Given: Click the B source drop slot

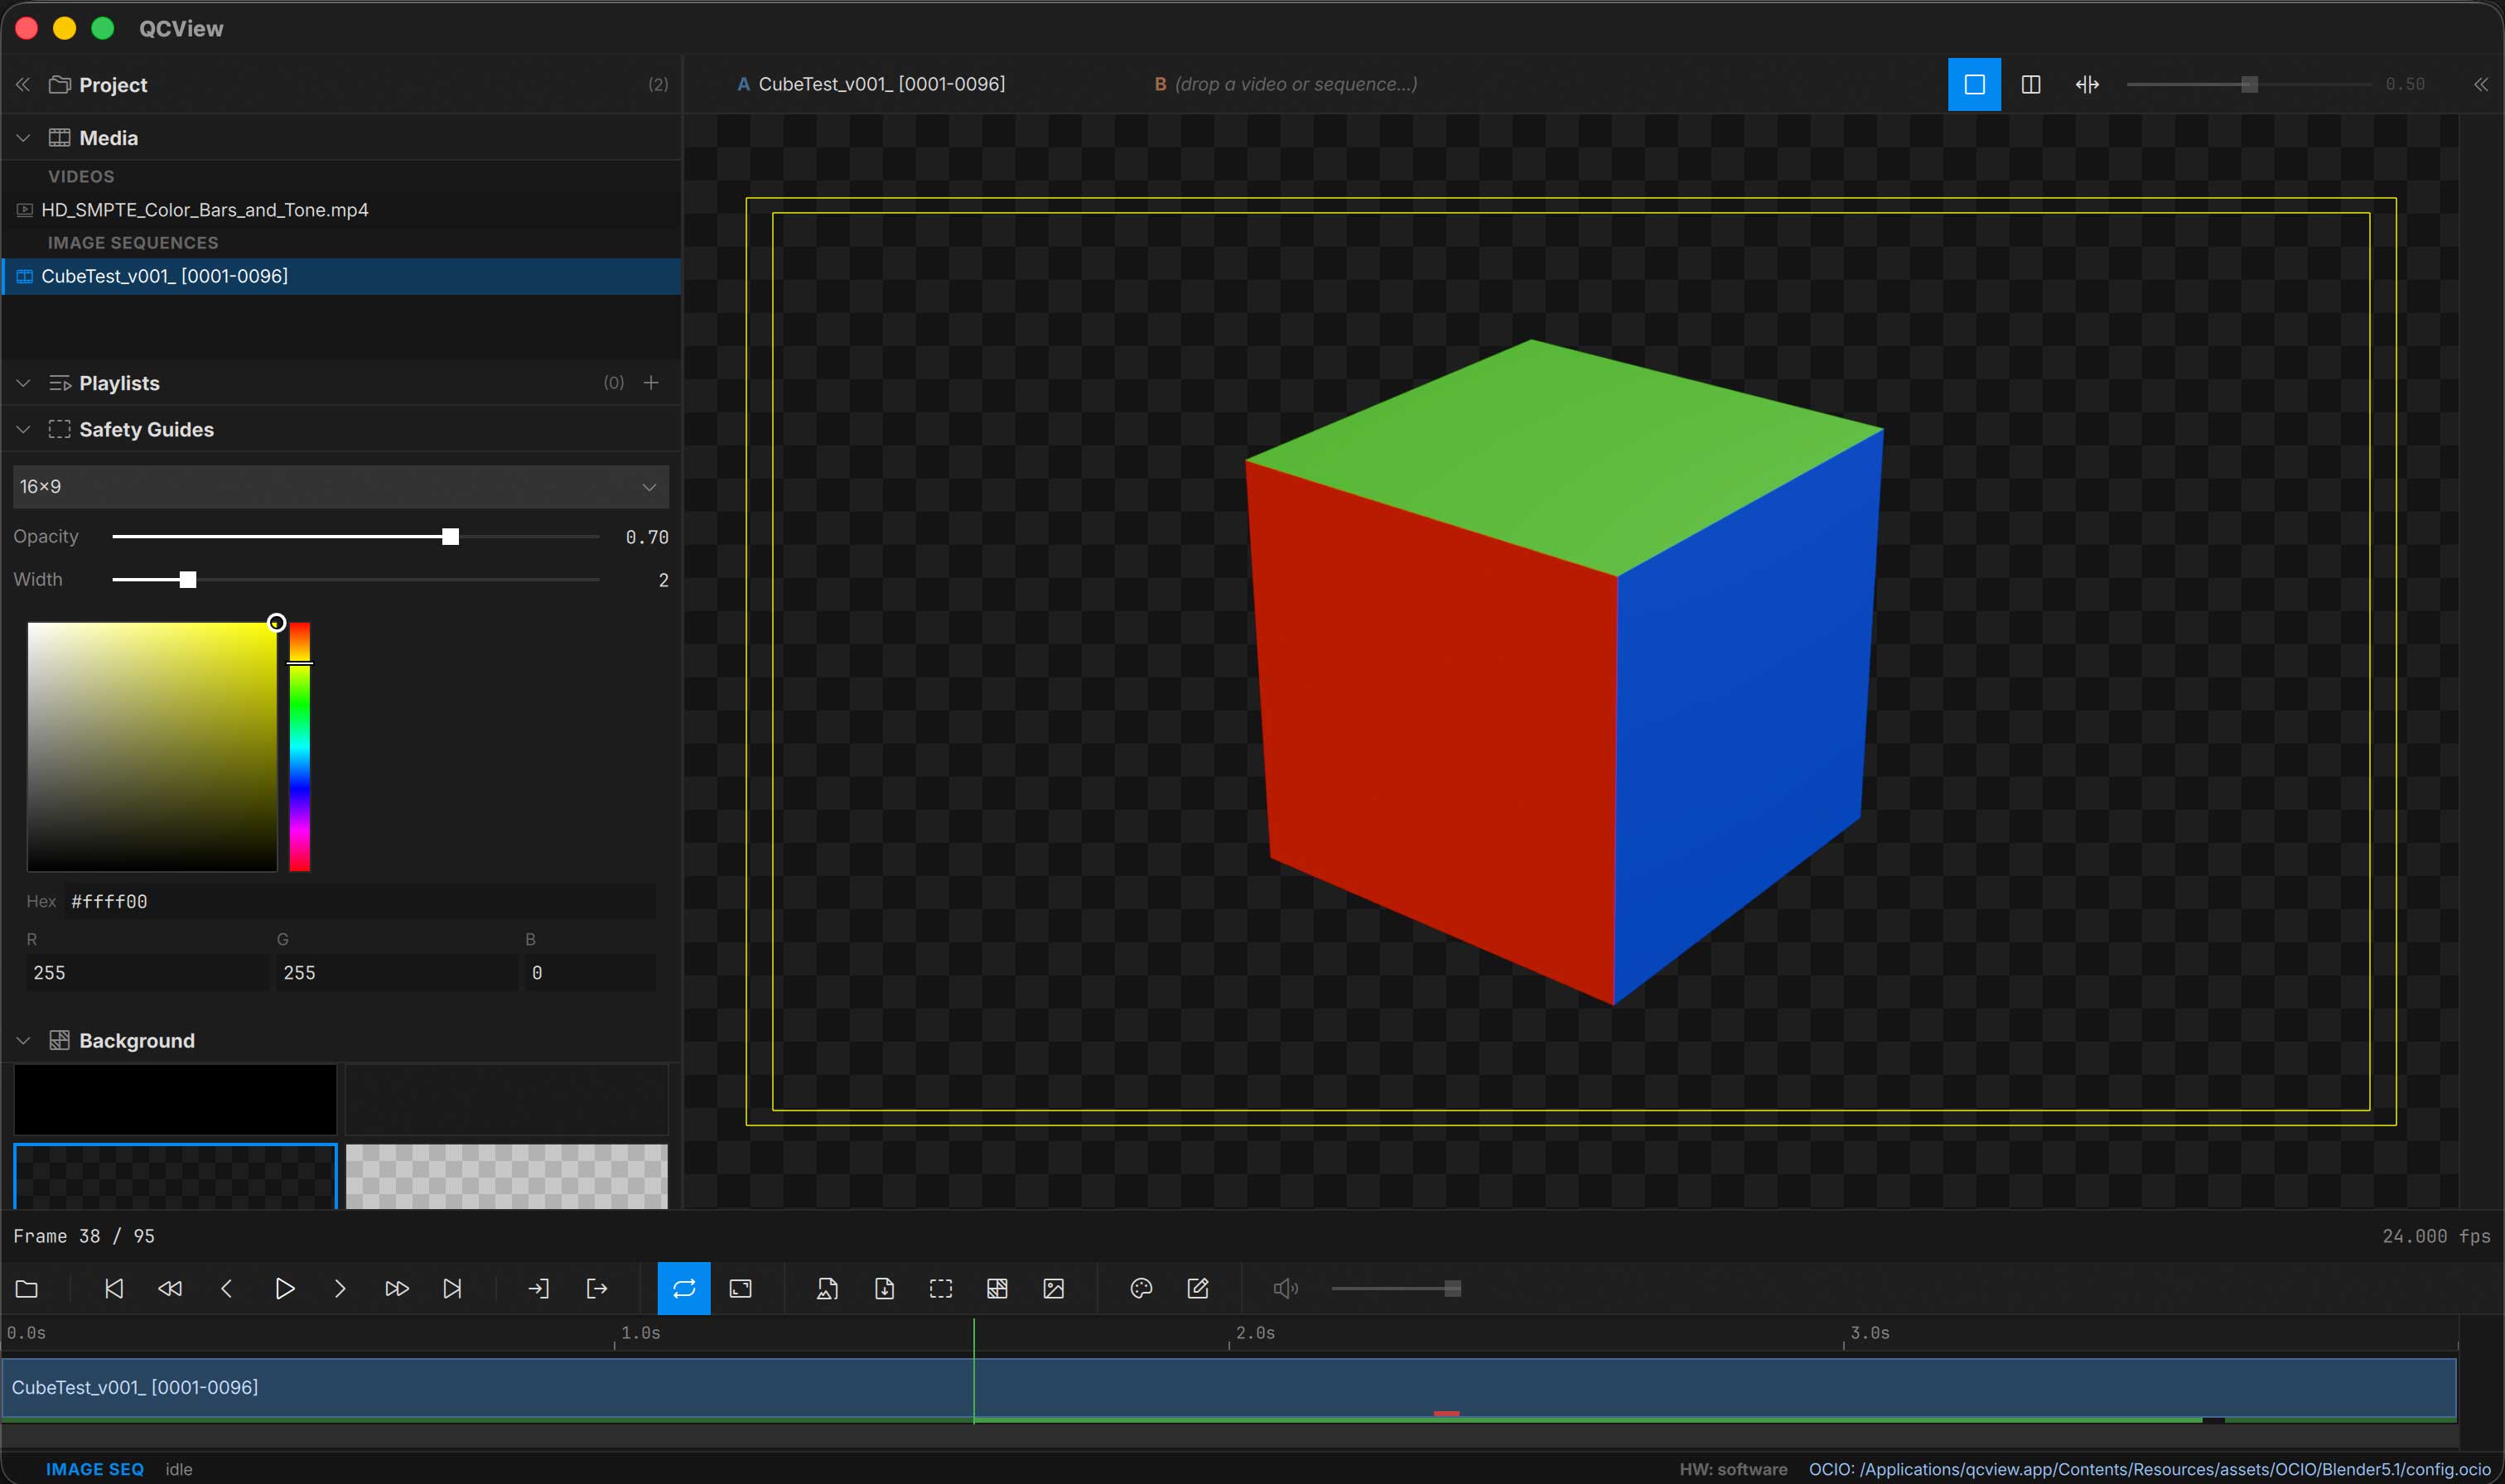Looking at the screenshot, I should click(x=1286, y=84).
